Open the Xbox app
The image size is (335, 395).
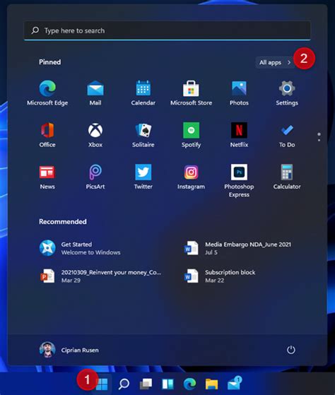point(95,134)
